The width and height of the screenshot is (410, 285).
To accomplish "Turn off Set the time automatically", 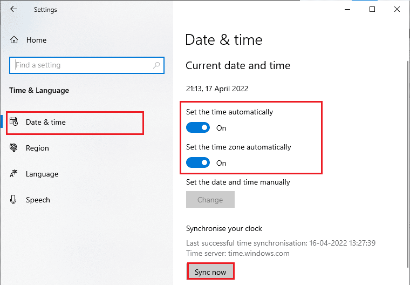I will (x=198, y=128).
